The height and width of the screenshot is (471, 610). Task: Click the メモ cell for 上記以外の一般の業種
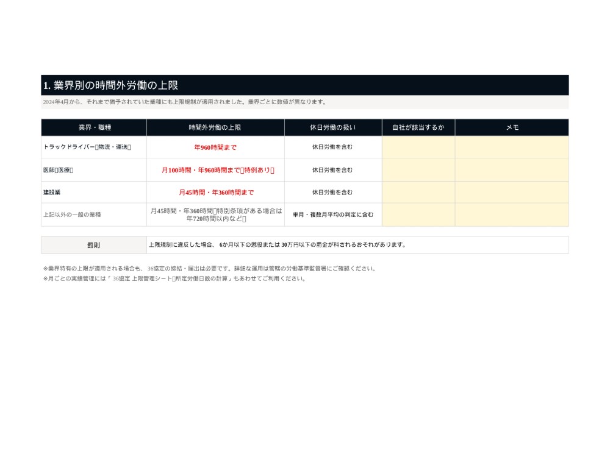pos(512,214)
